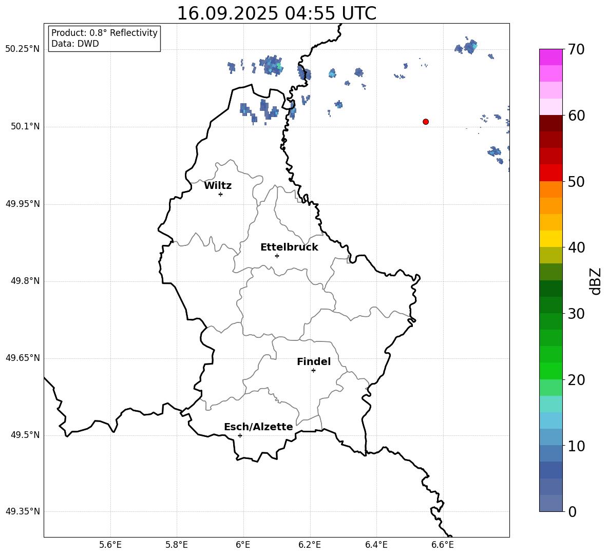Click the 'Wiltz' city label
This screenshot has width=608, height=555.
point(218,186)
